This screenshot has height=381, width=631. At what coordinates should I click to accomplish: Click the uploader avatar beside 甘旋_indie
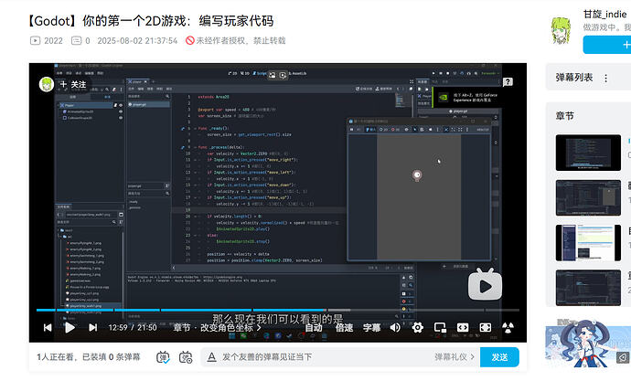[x=561, y=30]
